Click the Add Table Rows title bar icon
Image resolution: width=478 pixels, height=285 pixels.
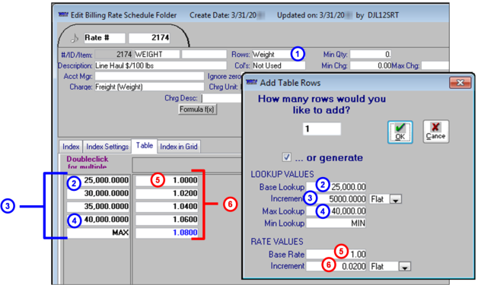[251, 82]
